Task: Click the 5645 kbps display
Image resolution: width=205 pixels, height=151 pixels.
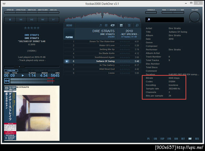Action: (x=55, y=76)
